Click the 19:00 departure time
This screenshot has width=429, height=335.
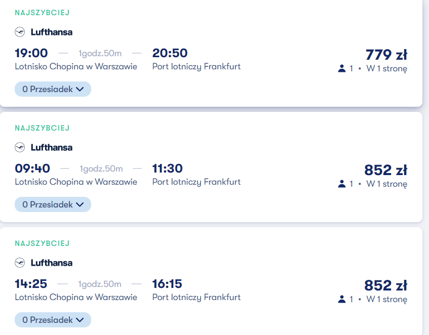[31, 53]
